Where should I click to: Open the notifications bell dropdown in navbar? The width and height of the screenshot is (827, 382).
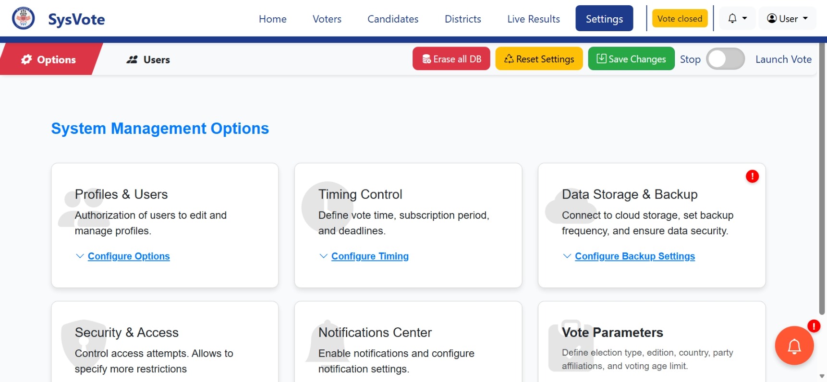tap(737, 18)
